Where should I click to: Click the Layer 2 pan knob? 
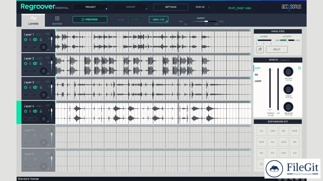click(44, 71)
